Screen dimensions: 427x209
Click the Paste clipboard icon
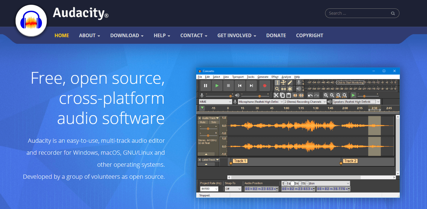[289, 95]
